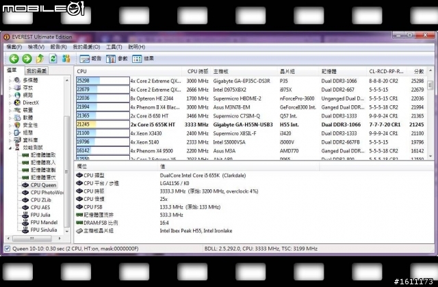This screenshot has height=287, width=438.
Task: Click the sidebar horizontal scroll right arrow
Action: pyautogui.click(x=60, y=238)
